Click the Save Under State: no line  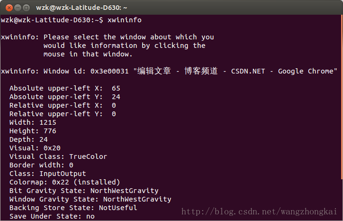[x=52, y=216]
